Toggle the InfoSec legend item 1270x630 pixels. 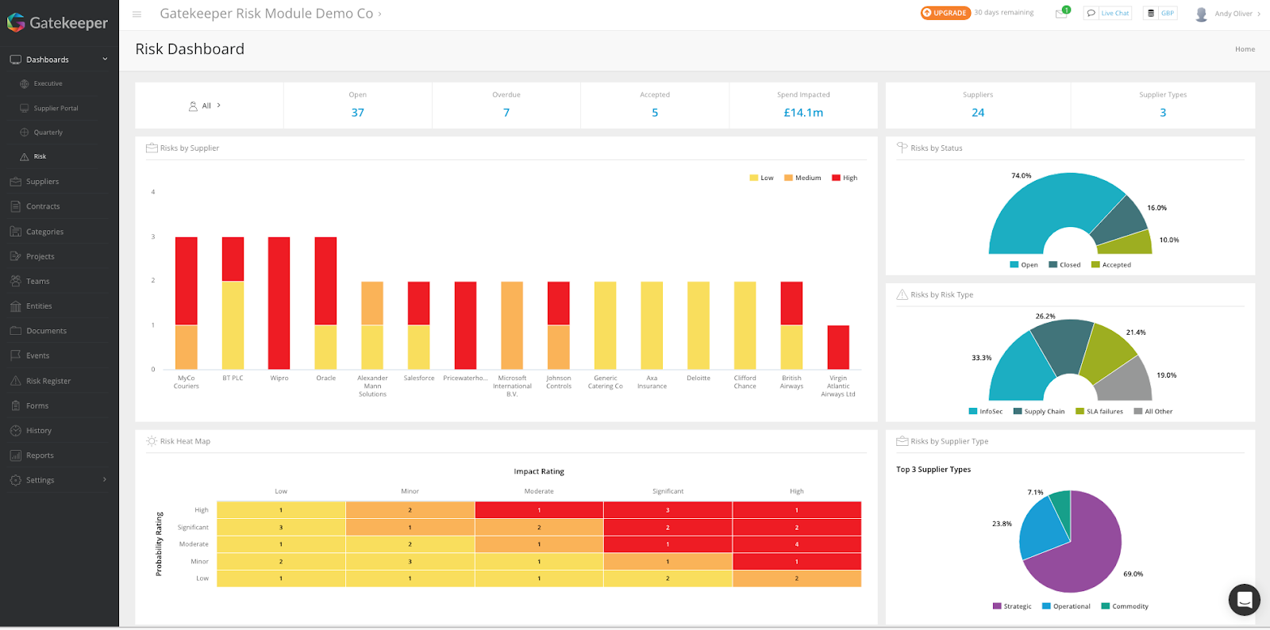[986, 412]
